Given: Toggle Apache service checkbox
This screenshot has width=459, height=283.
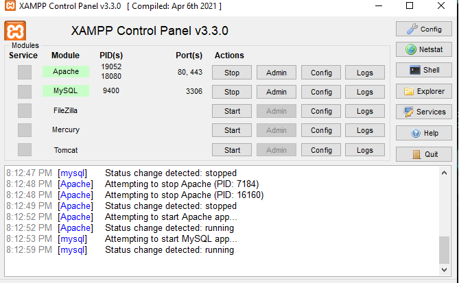Looking at the screenshot, I should tap(25, 72).
